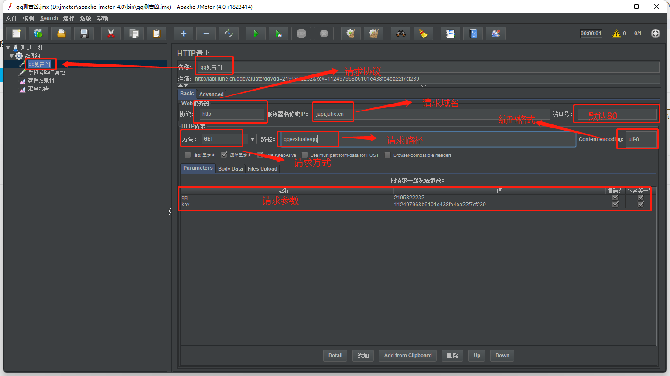Open the 选项 menu

85,18
